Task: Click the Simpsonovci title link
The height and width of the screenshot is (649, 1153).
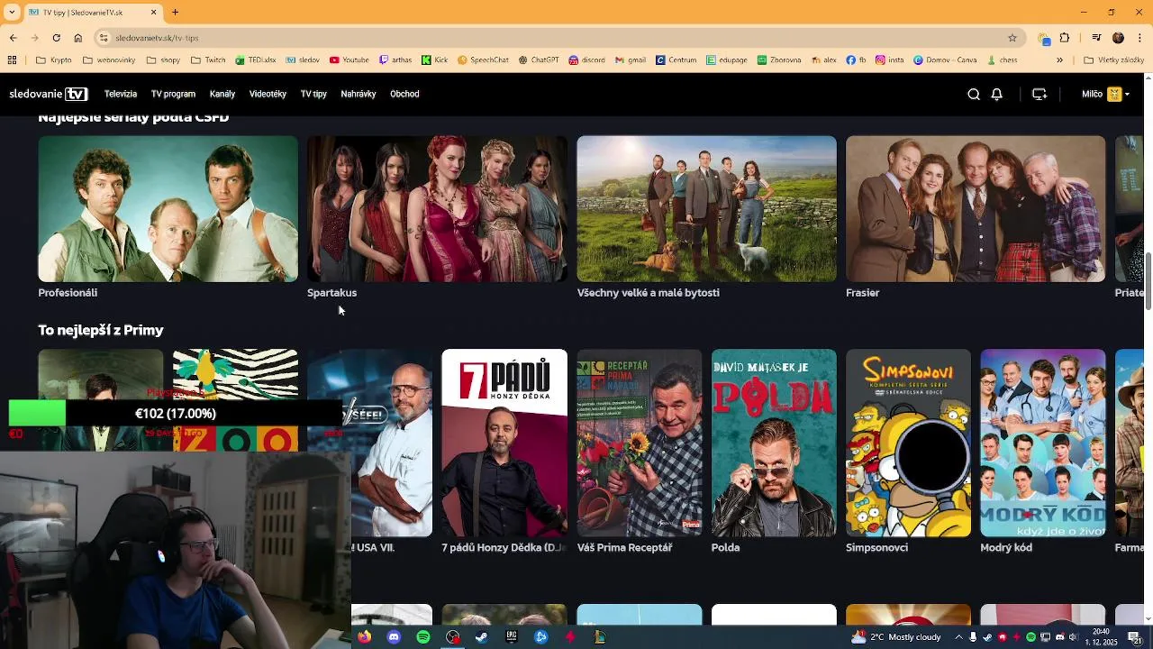Action: pyautogui.click(x=876, y=547)
